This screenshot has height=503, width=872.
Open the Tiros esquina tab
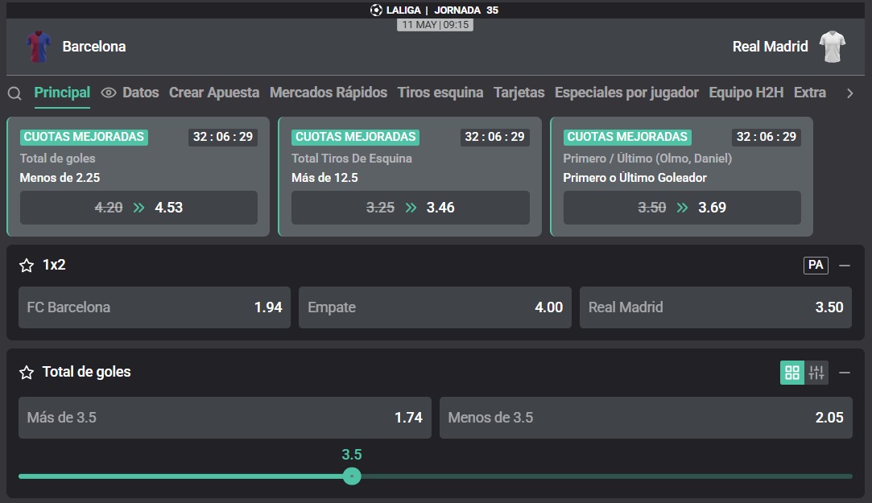[440, 93]
